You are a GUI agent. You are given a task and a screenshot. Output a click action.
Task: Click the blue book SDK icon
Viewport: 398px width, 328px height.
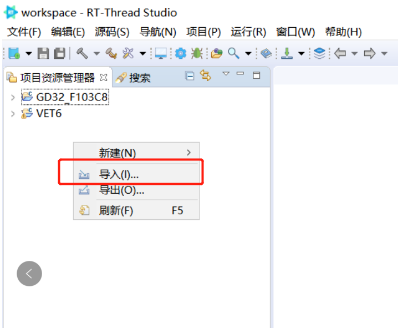click(266, 53)
